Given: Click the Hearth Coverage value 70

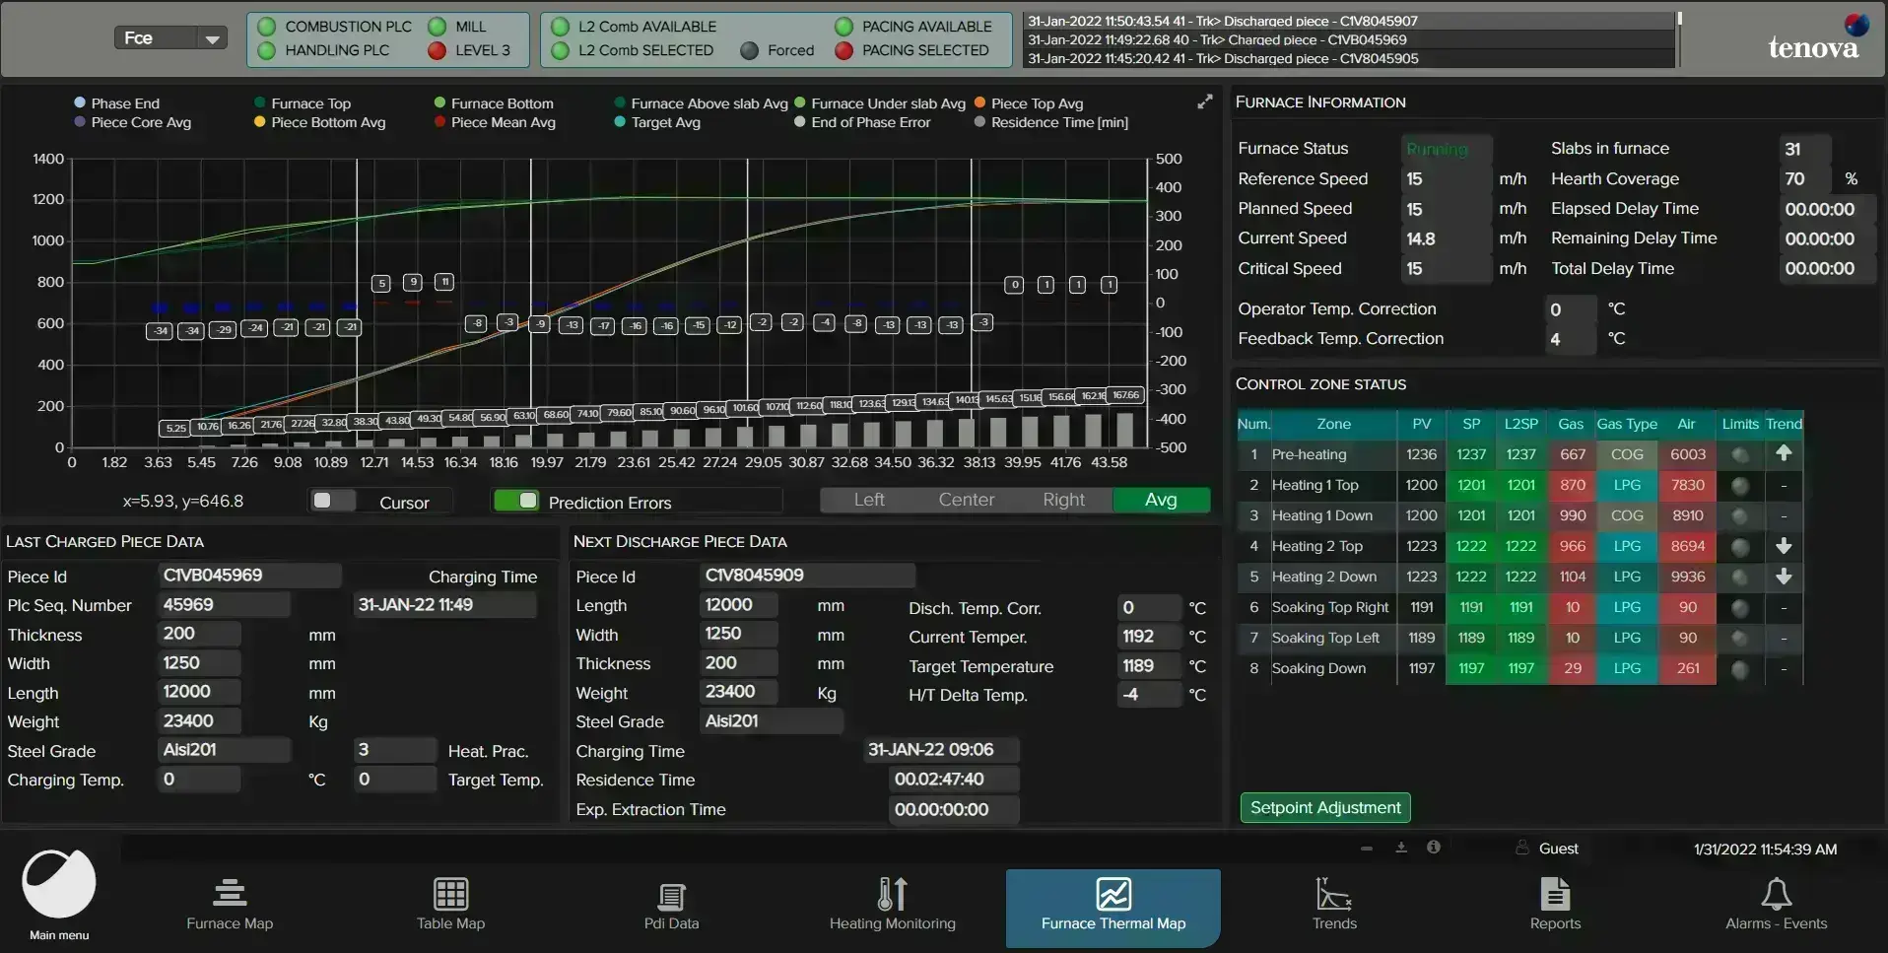Looking at the screenshot, I should click(x=1805, y=178).
